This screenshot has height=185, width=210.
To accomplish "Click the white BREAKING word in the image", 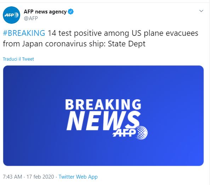I will tap(103, 105).
